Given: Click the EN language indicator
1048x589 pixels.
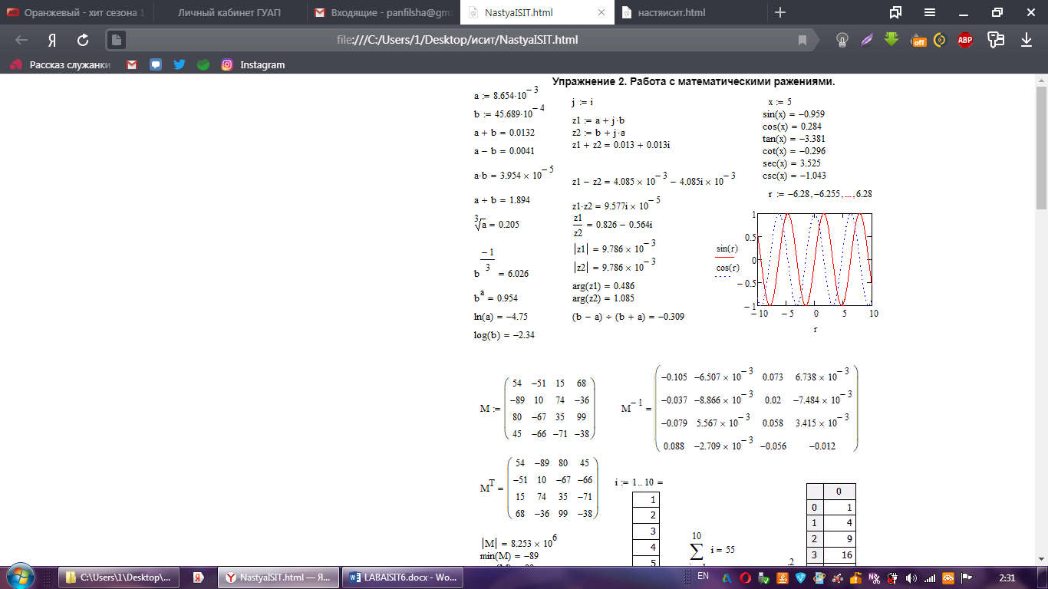Looking at the screenshot, I should coord(703,577).
